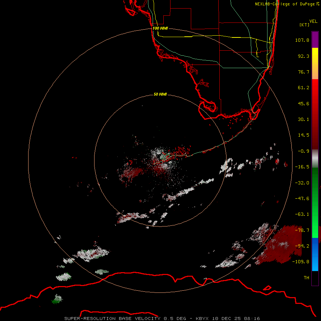This screenshot has width=321, height=321.
Task: Select the -0.9 scale value
Action: pos(304,151)
